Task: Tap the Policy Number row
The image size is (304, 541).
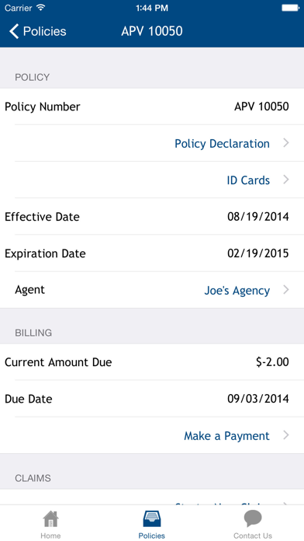Action: (x=152, y=106)
